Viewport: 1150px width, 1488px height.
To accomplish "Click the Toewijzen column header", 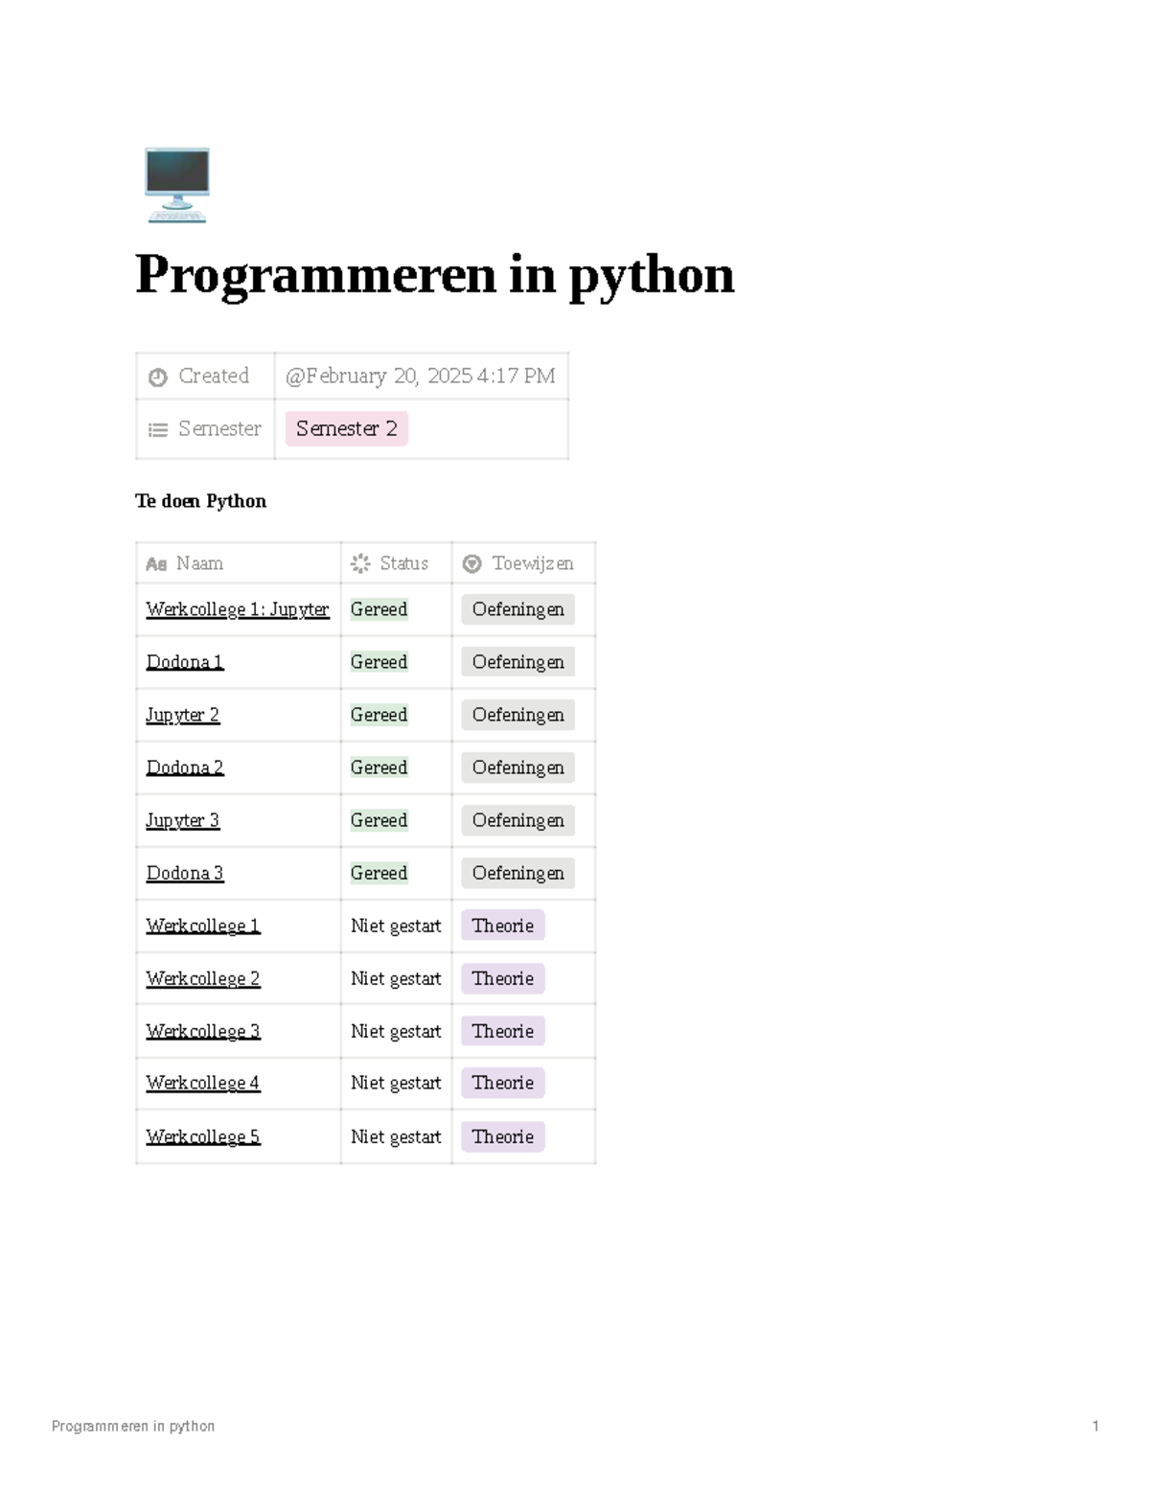I will point(523,563).
